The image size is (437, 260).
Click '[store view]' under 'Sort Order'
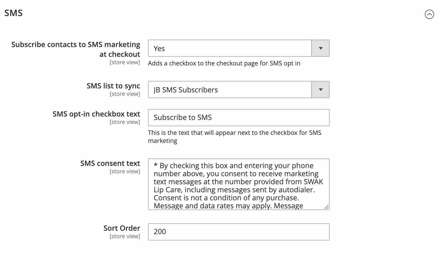click(124, 236)
